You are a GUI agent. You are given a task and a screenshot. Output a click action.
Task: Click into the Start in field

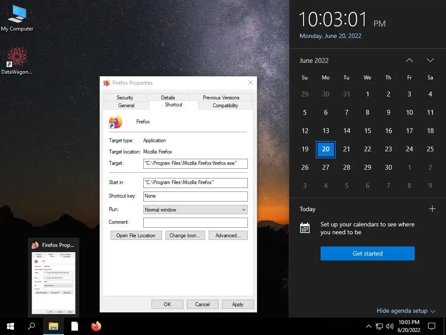(x=196, y=183)
